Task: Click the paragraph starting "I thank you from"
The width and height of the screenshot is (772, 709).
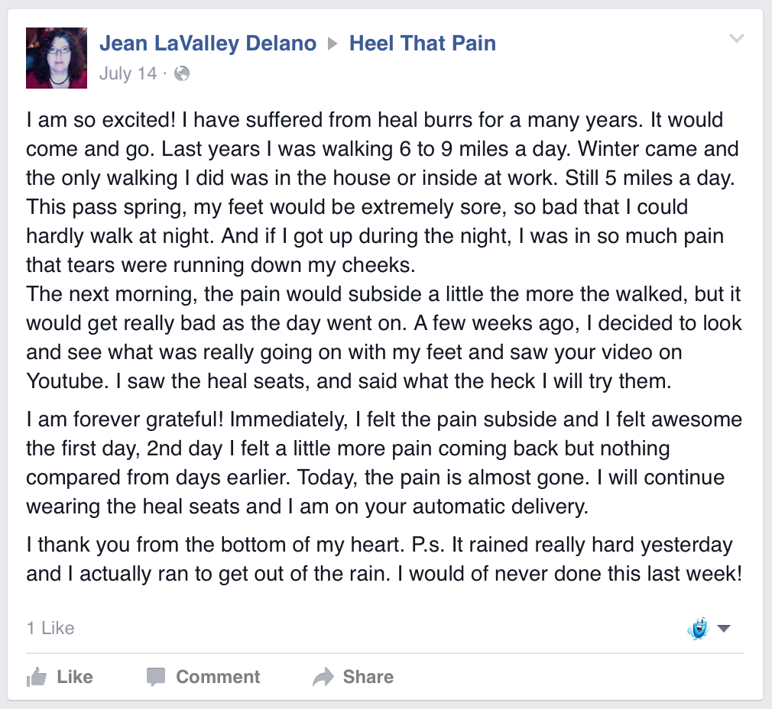Action: (x=384, y=560)
